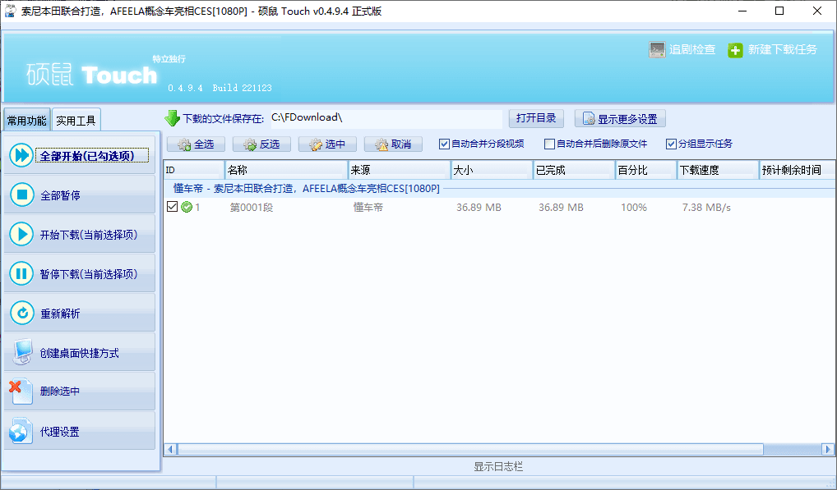Show the log bar via 显示日志栏
Viewport: 837px width, 490px height.
coord(498,466)
